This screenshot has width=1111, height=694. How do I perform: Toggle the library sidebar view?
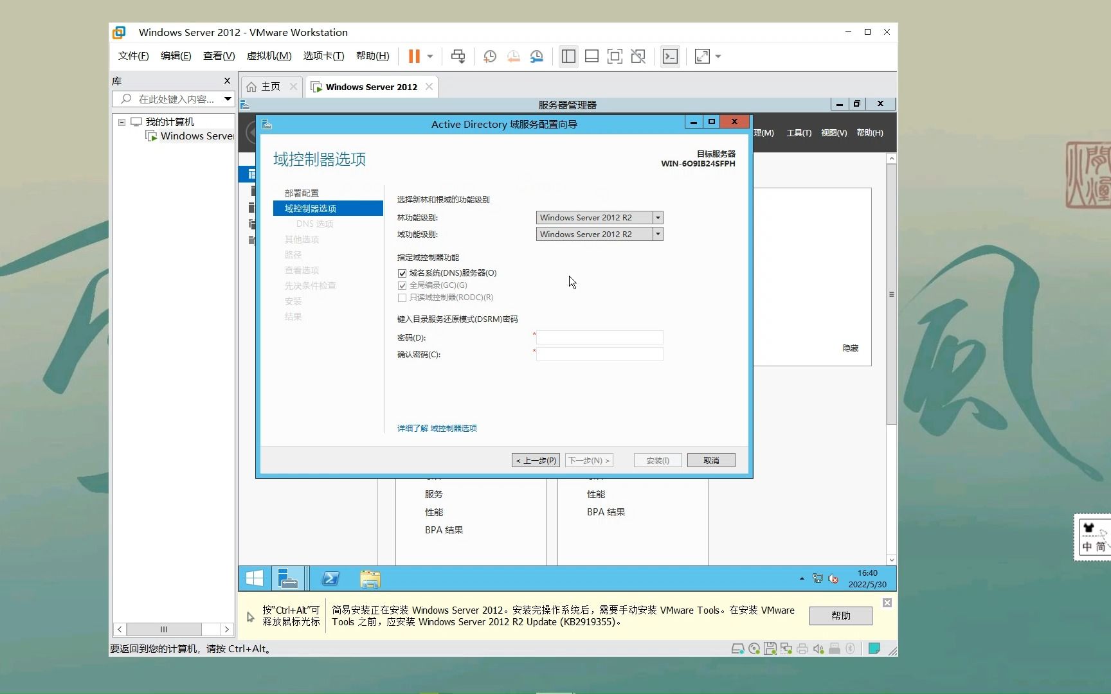(x=568, y=57)
